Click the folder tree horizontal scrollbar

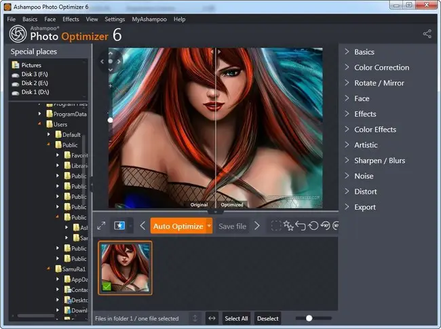36,315
